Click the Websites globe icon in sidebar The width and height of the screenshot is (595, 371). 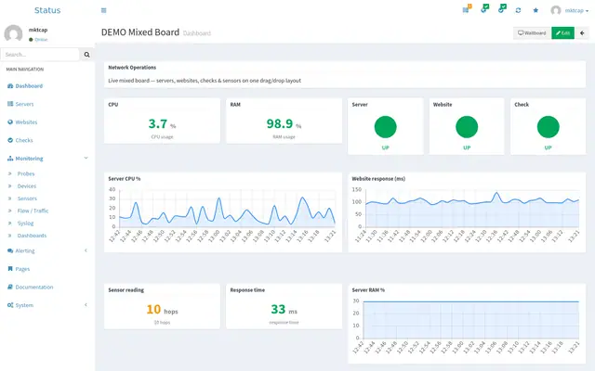(x=10, y=122)
